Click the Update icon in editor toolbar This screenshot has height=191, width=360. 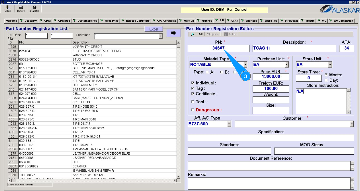208,34
